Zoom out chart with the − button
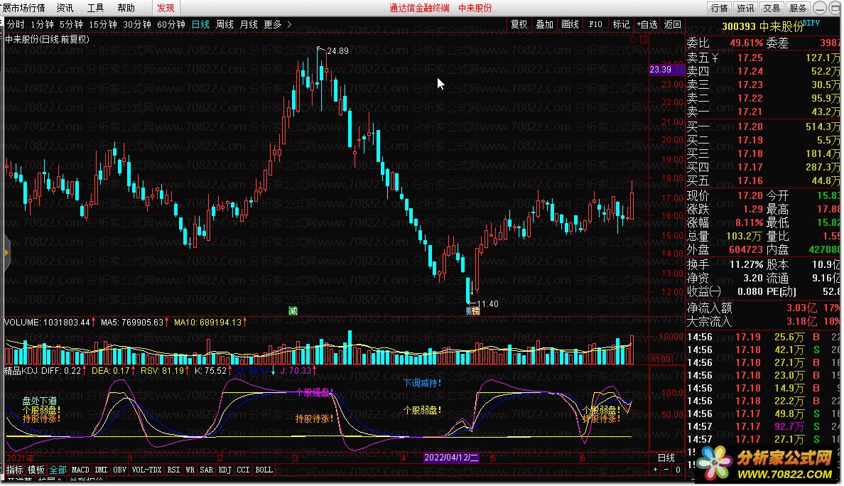The width and height of the screenshot is (844, 486). (x=666, y=470)
